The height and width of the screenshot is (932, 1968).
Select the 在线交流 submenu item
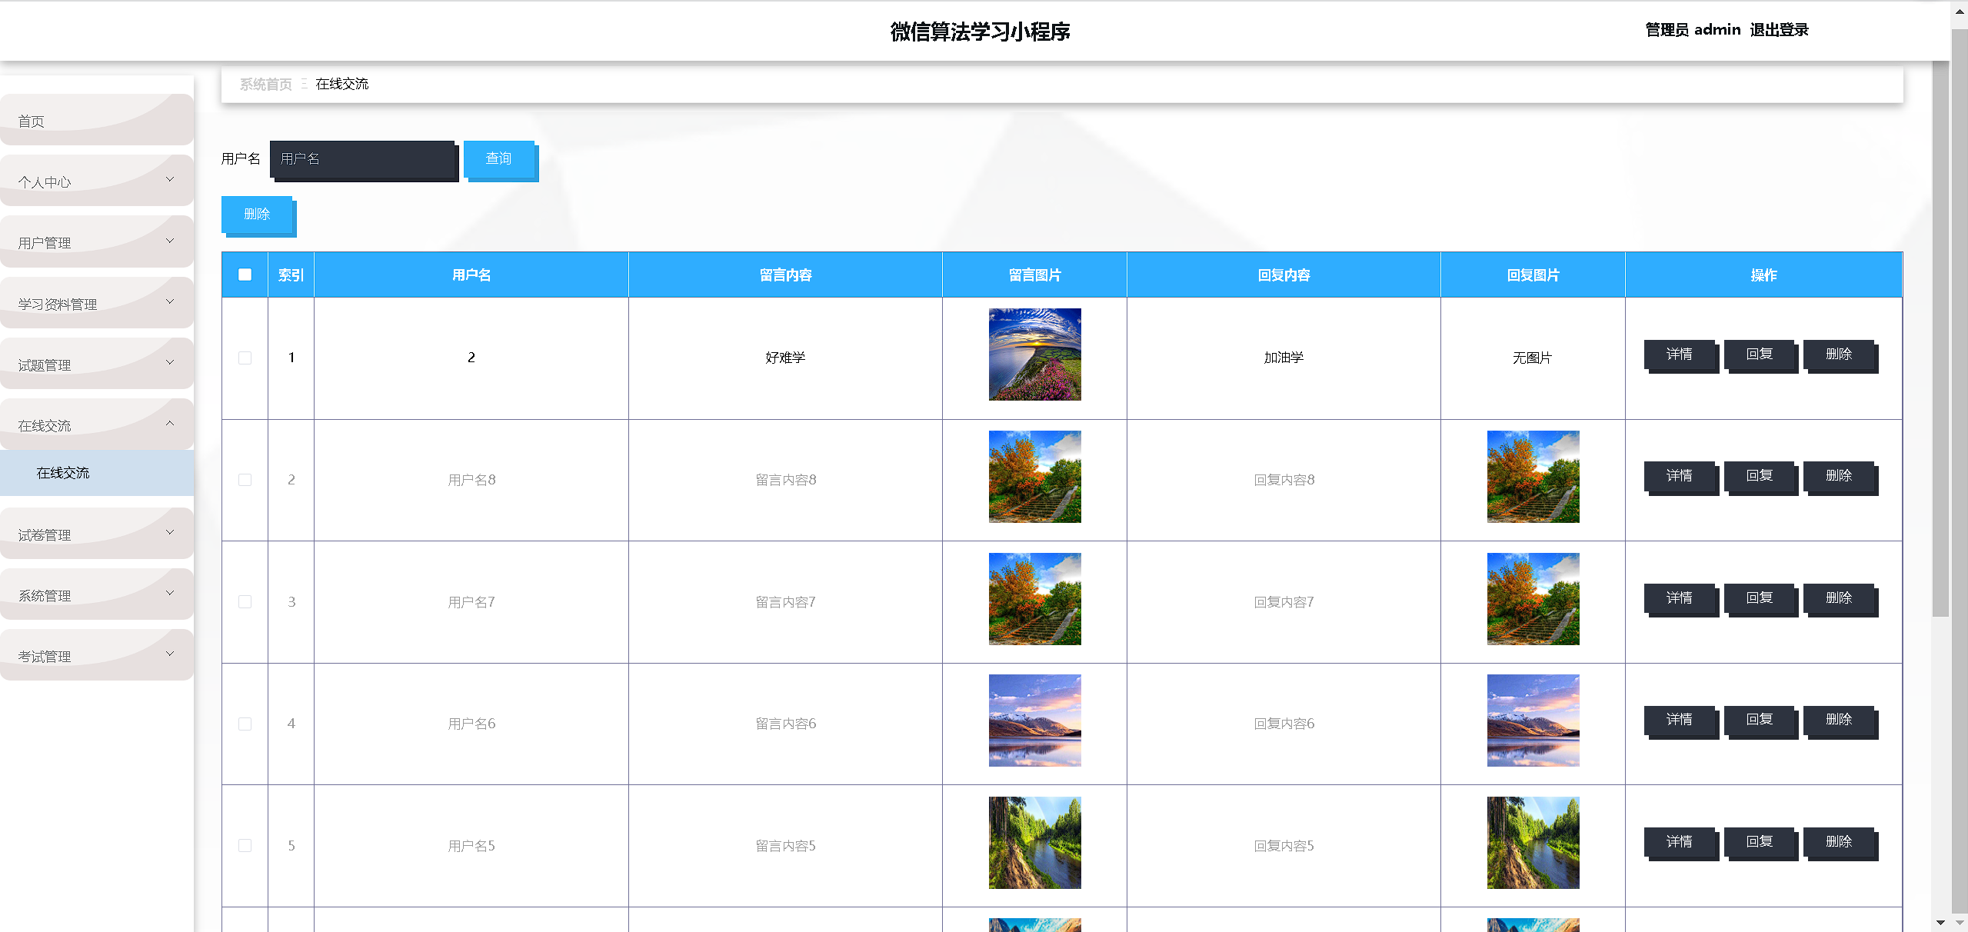63,473
